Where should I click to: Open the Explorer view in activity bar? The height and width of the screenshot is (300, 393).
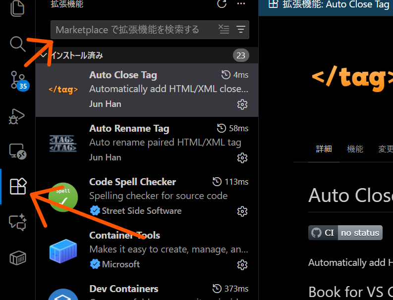tap(17, 7)
